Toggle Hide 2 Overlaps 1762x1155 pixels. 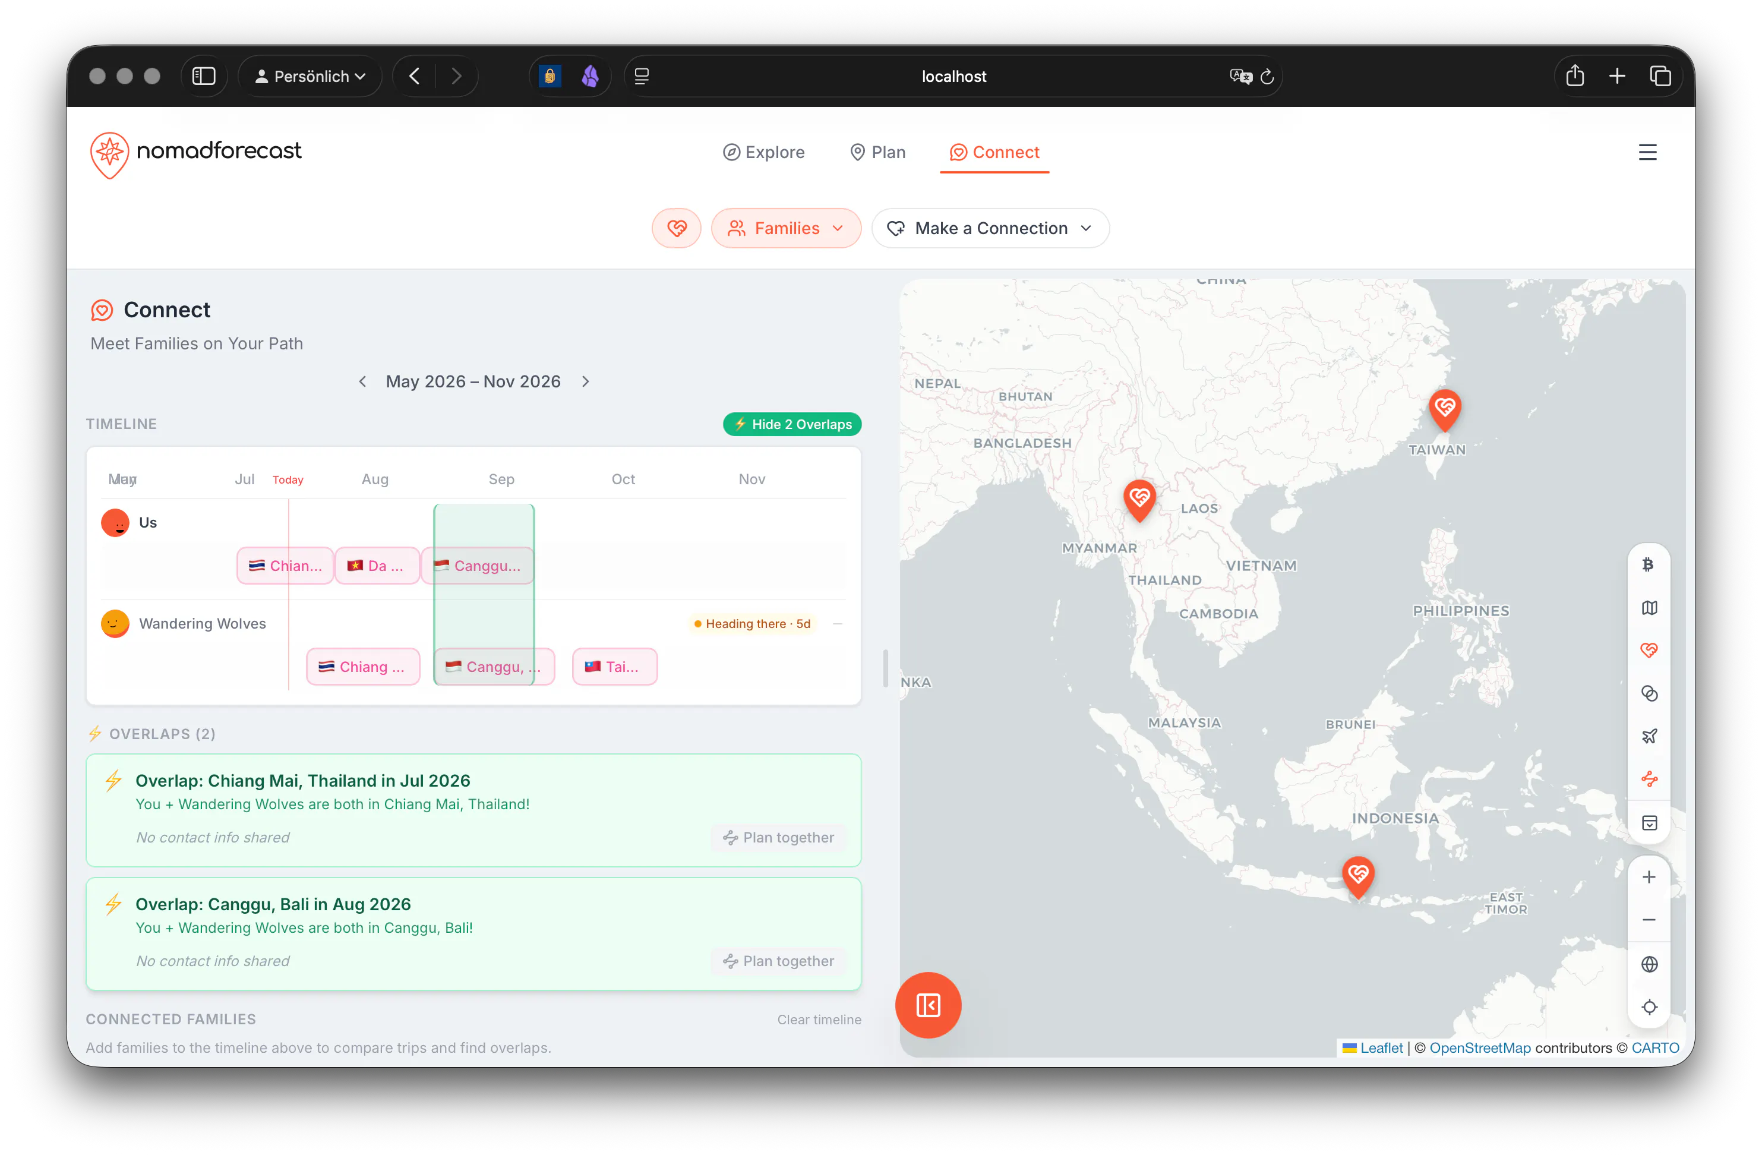click(x=791, y=424)
